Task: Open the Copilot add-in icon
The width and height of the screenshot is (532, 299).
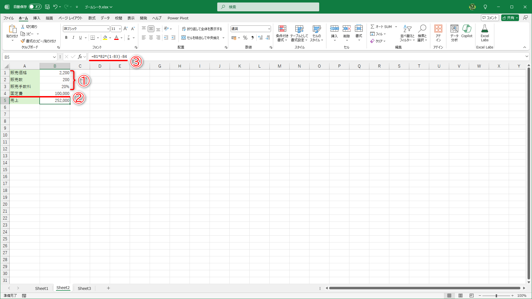Action: pos(467,29)
